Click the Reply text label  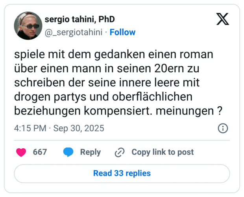pos(91,152)
